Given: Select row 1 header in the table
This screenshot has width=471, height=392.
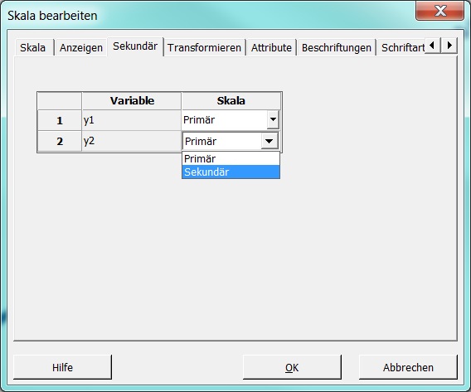Looking at the screenshot, I should click(60, 120).
